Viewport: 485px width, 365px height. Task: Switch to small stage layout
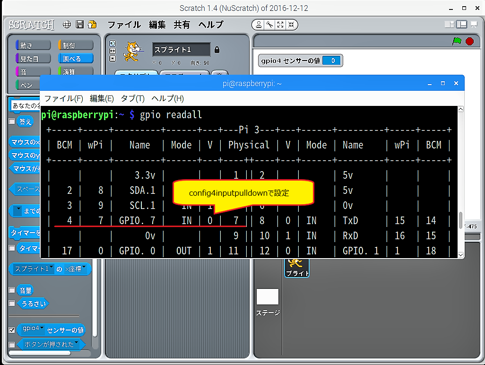[x=450, y=25]
